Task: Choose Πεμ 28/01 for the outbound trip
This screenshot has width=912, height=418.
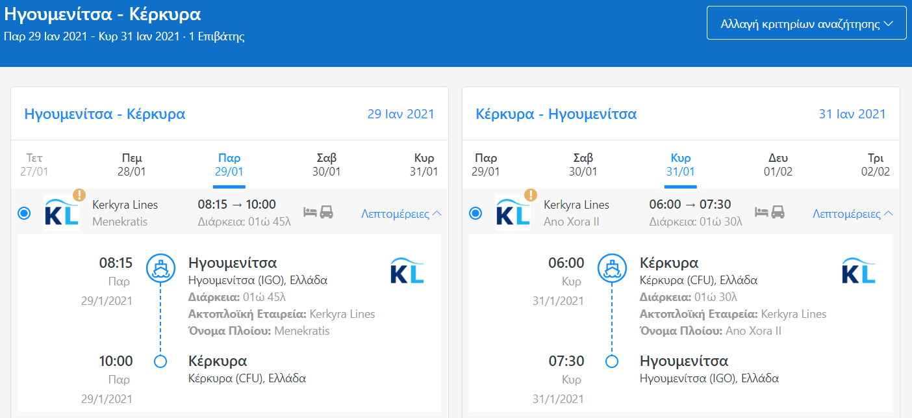Action: (132, 164)
